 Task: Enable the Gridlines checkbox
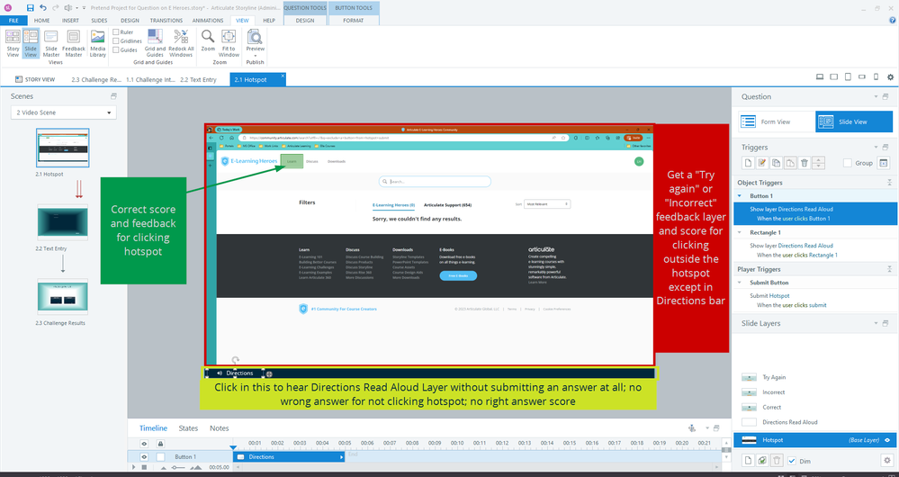tap(116, 40)
